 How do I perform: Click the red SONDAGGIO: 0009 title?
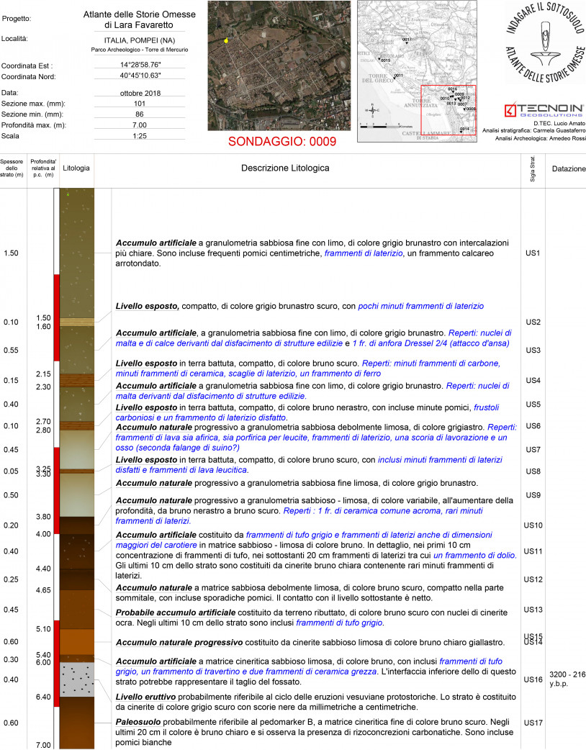282,142
